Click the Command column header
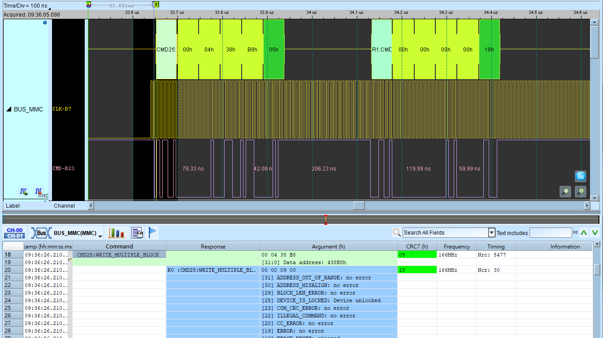Viewport: 603px width, 338px height. click(119, 246)
